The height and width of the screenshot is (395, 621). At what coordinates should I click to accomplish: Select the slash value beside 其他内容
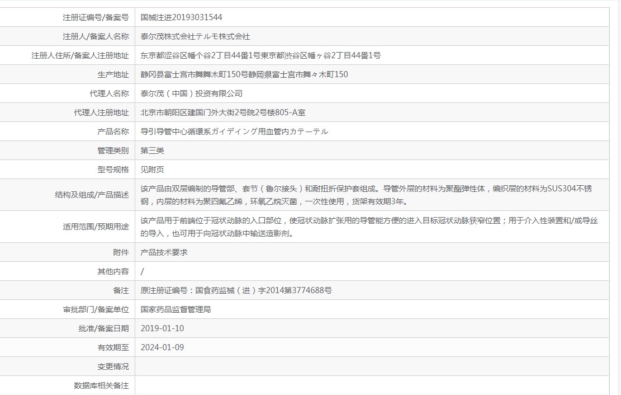142,271
